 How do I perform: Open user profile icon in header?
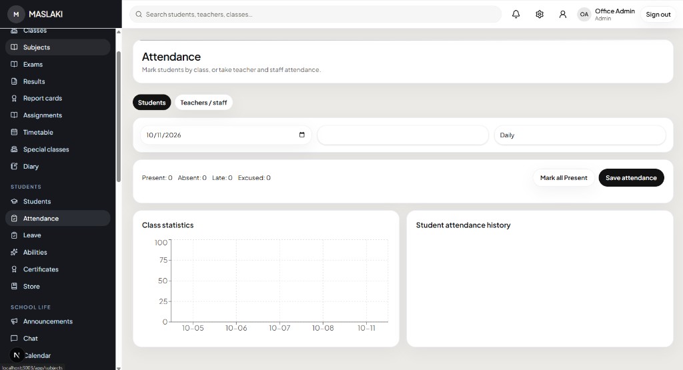pos(563,15)
